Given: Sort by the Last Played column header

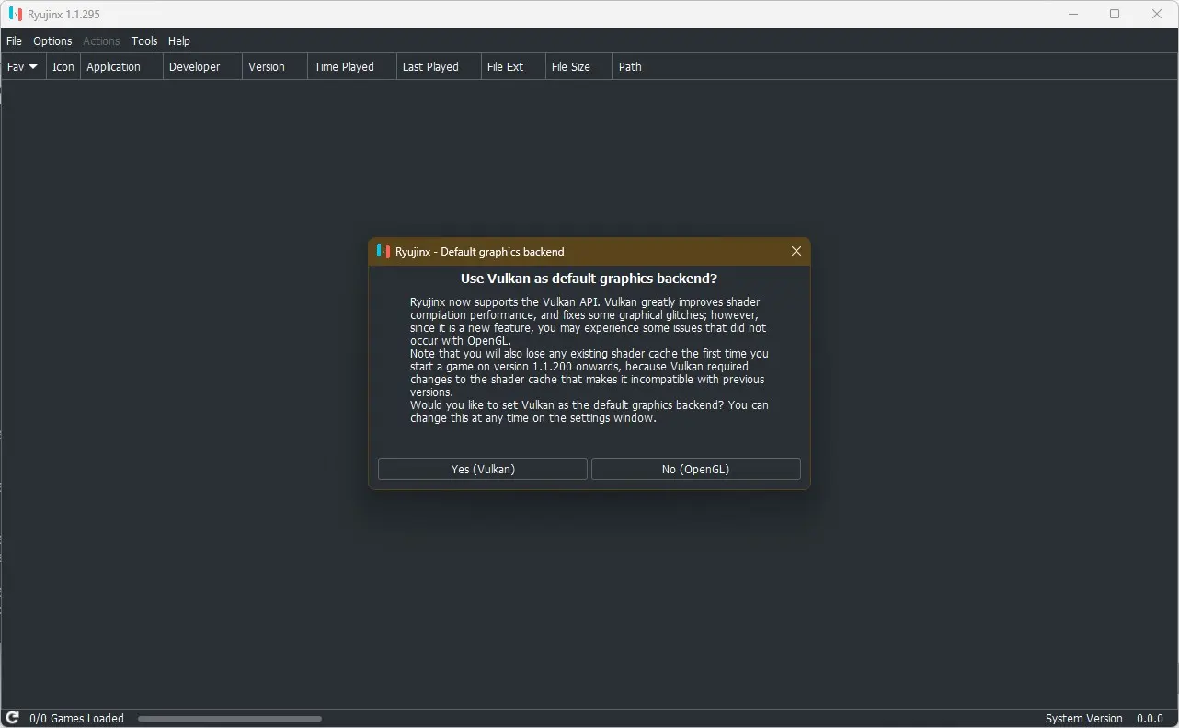Looking at the screenshot, I should coord(439,66).
